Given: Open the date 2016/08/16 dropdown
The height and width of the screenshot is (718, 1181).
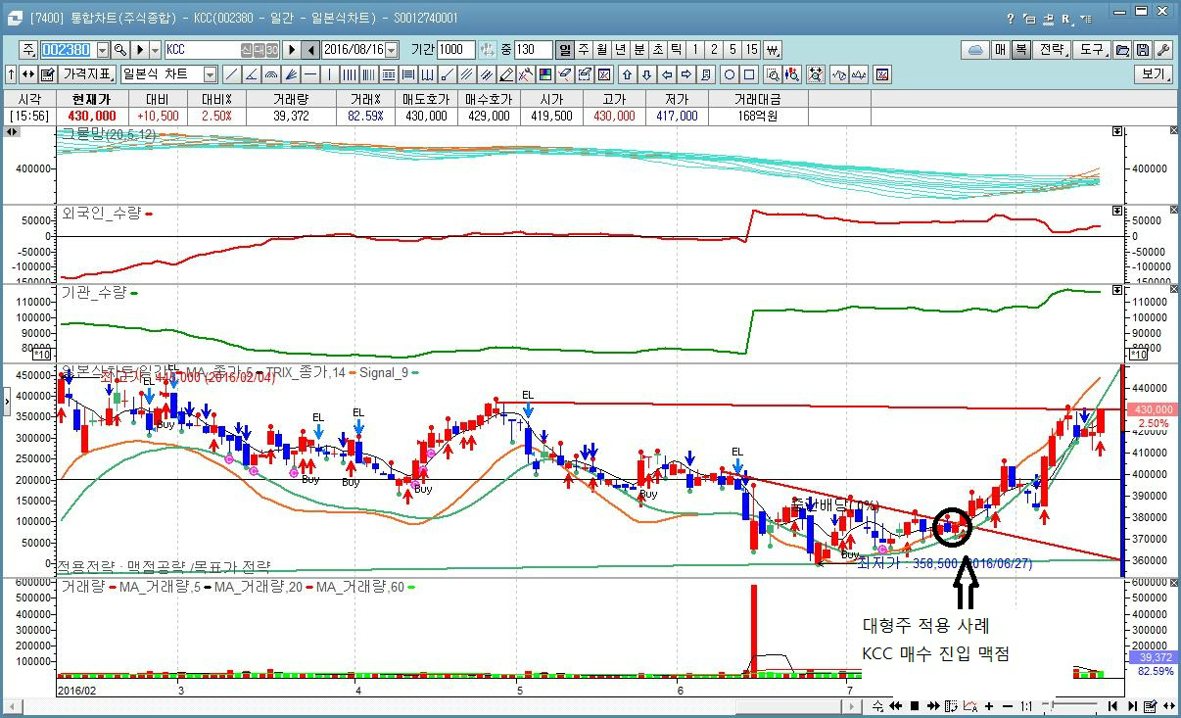Looking at the screenshot, I should click(392, 50).
